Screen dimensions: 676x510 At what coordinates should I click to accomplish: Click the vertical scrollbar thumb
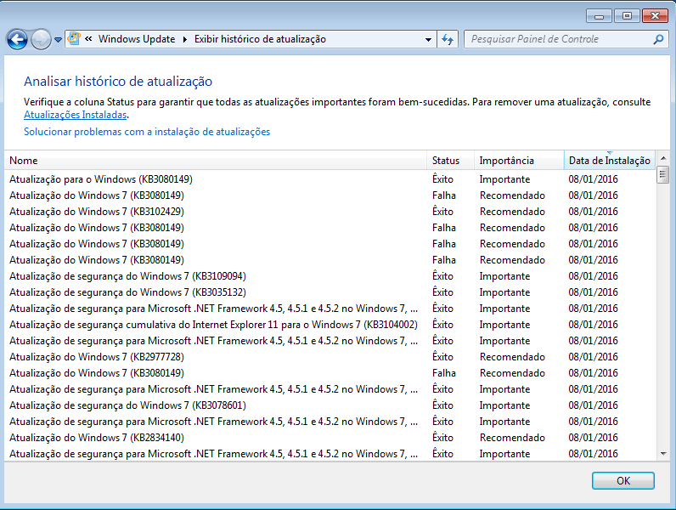[663, 175]
